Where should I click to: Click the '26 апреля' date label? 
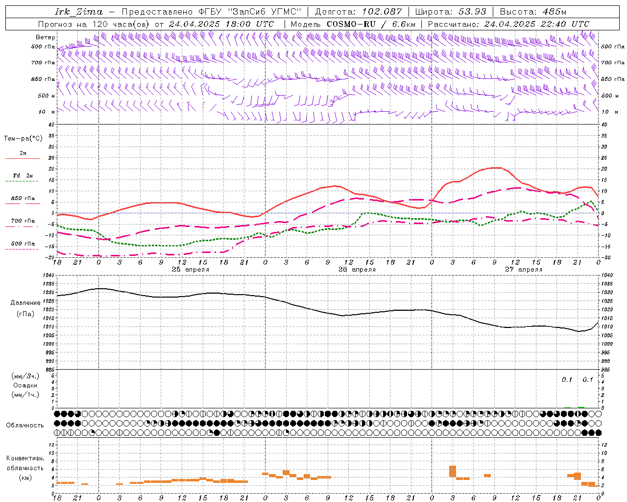[357, 270]
